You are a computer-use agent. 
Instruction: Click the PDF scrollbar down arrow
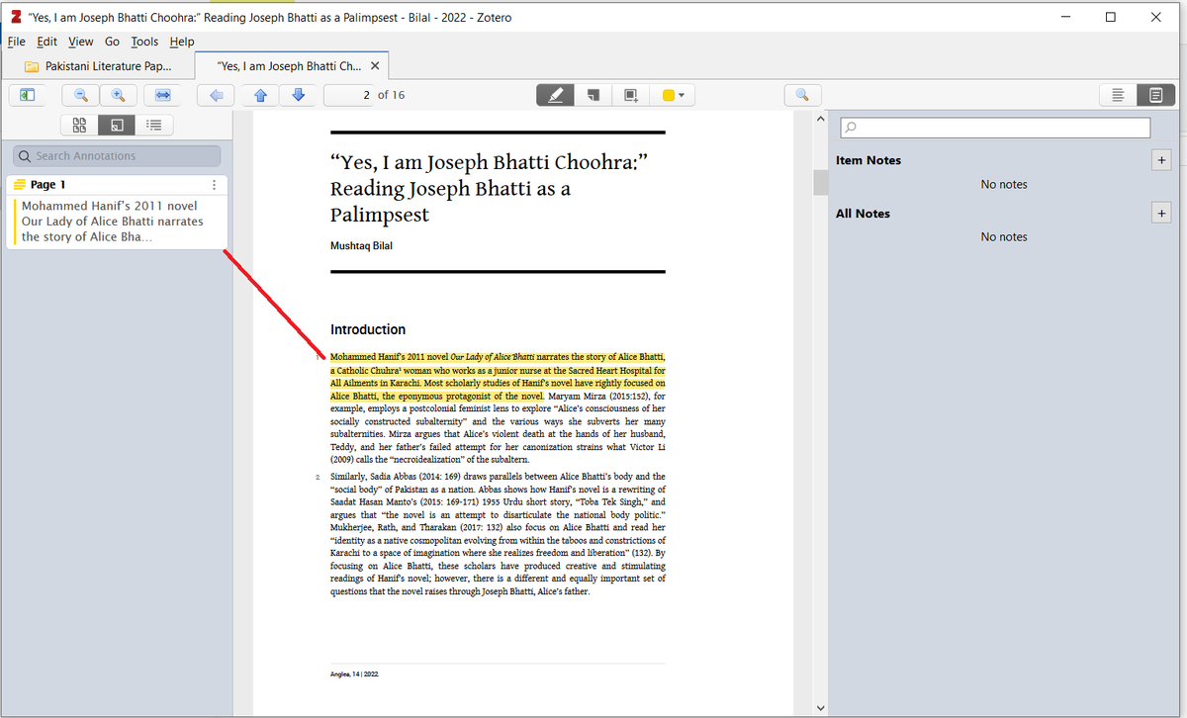click(x=819, y=707)
